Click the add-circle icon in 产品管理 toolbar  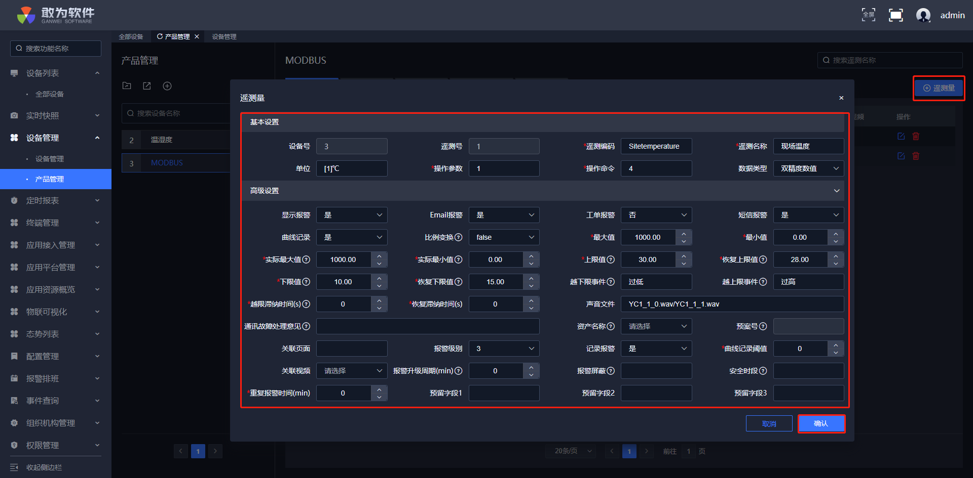[167, 86]
